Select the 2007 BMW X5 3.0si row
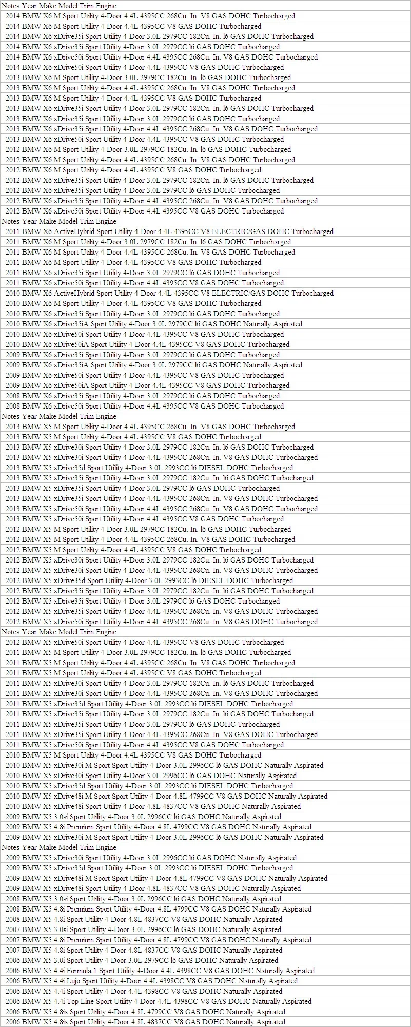The image size is (411, 1027). 205,929
